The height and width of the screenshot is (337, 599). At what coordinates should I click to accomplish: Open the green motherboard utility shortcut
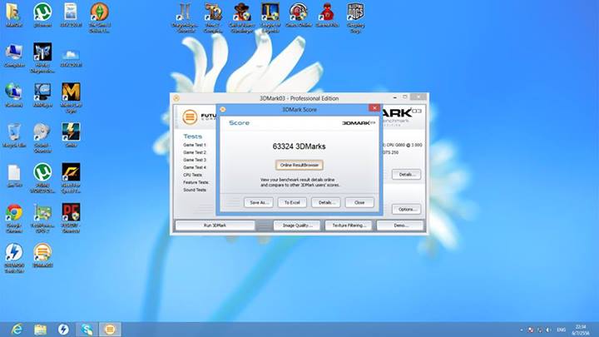(42, 218)
